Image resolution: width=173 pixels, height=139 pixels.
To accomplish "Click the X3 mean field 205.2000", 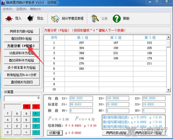I will pos(154,98).
